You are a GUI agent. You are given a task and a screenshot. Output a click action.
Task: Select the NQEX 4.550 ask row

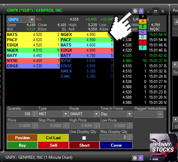click(x=87, y=35)
